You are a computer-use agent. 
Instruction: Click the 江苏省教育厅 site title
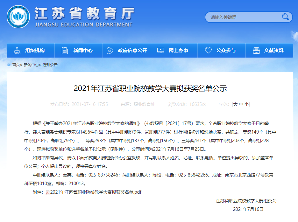(85, 13)
